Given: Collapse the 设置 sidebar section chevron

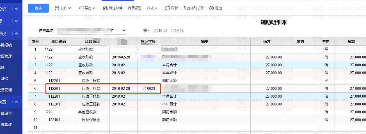Looking at the screenshot, I should point(16,102).
